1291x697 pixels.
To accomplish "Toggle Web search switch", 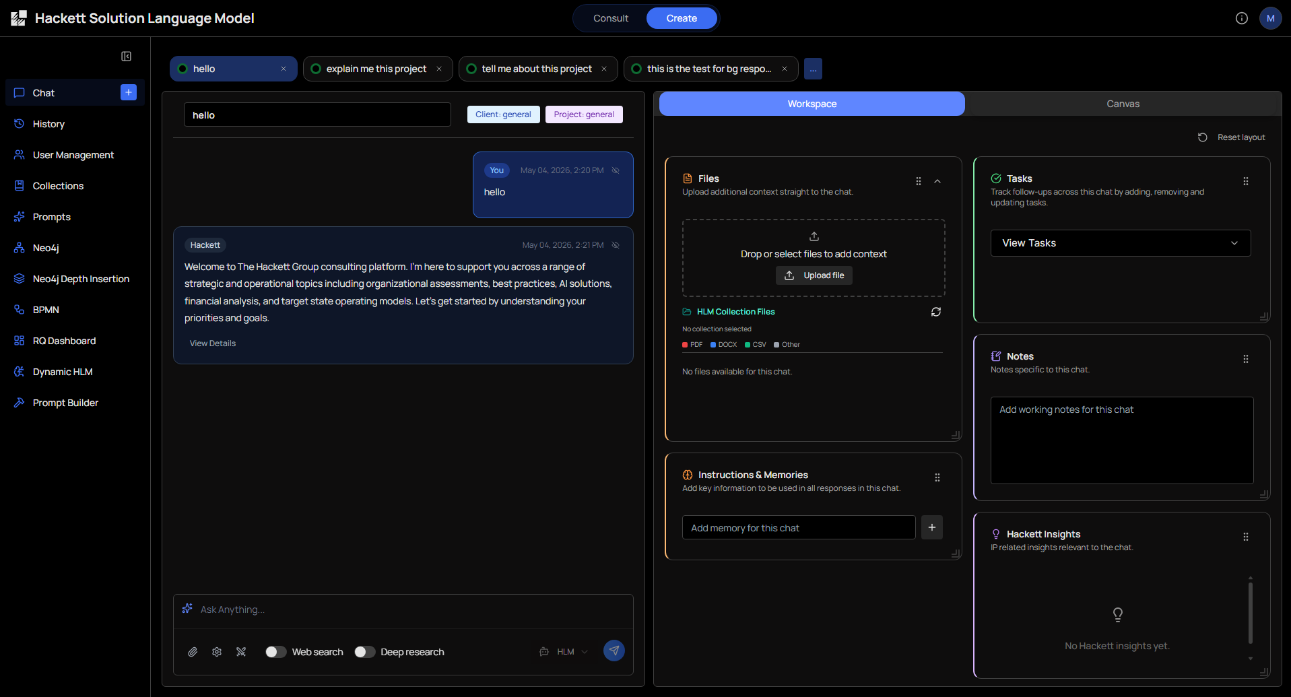I will point(275,652).
